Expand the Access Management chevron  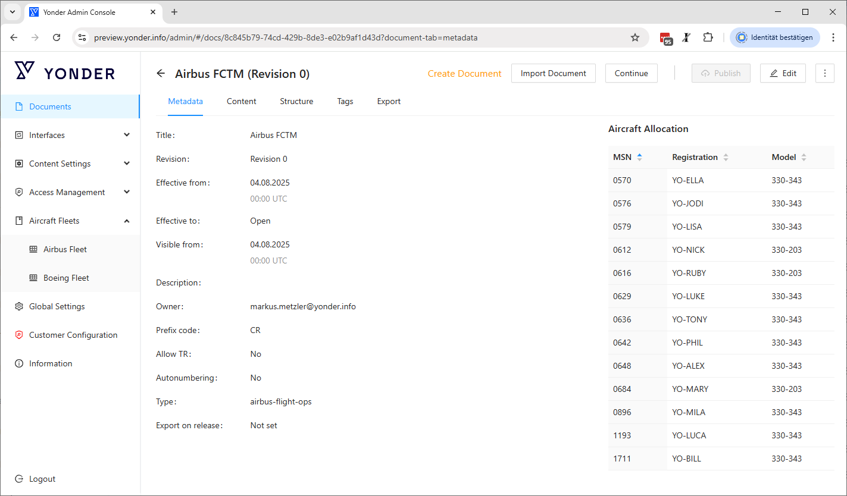[127, 192]
